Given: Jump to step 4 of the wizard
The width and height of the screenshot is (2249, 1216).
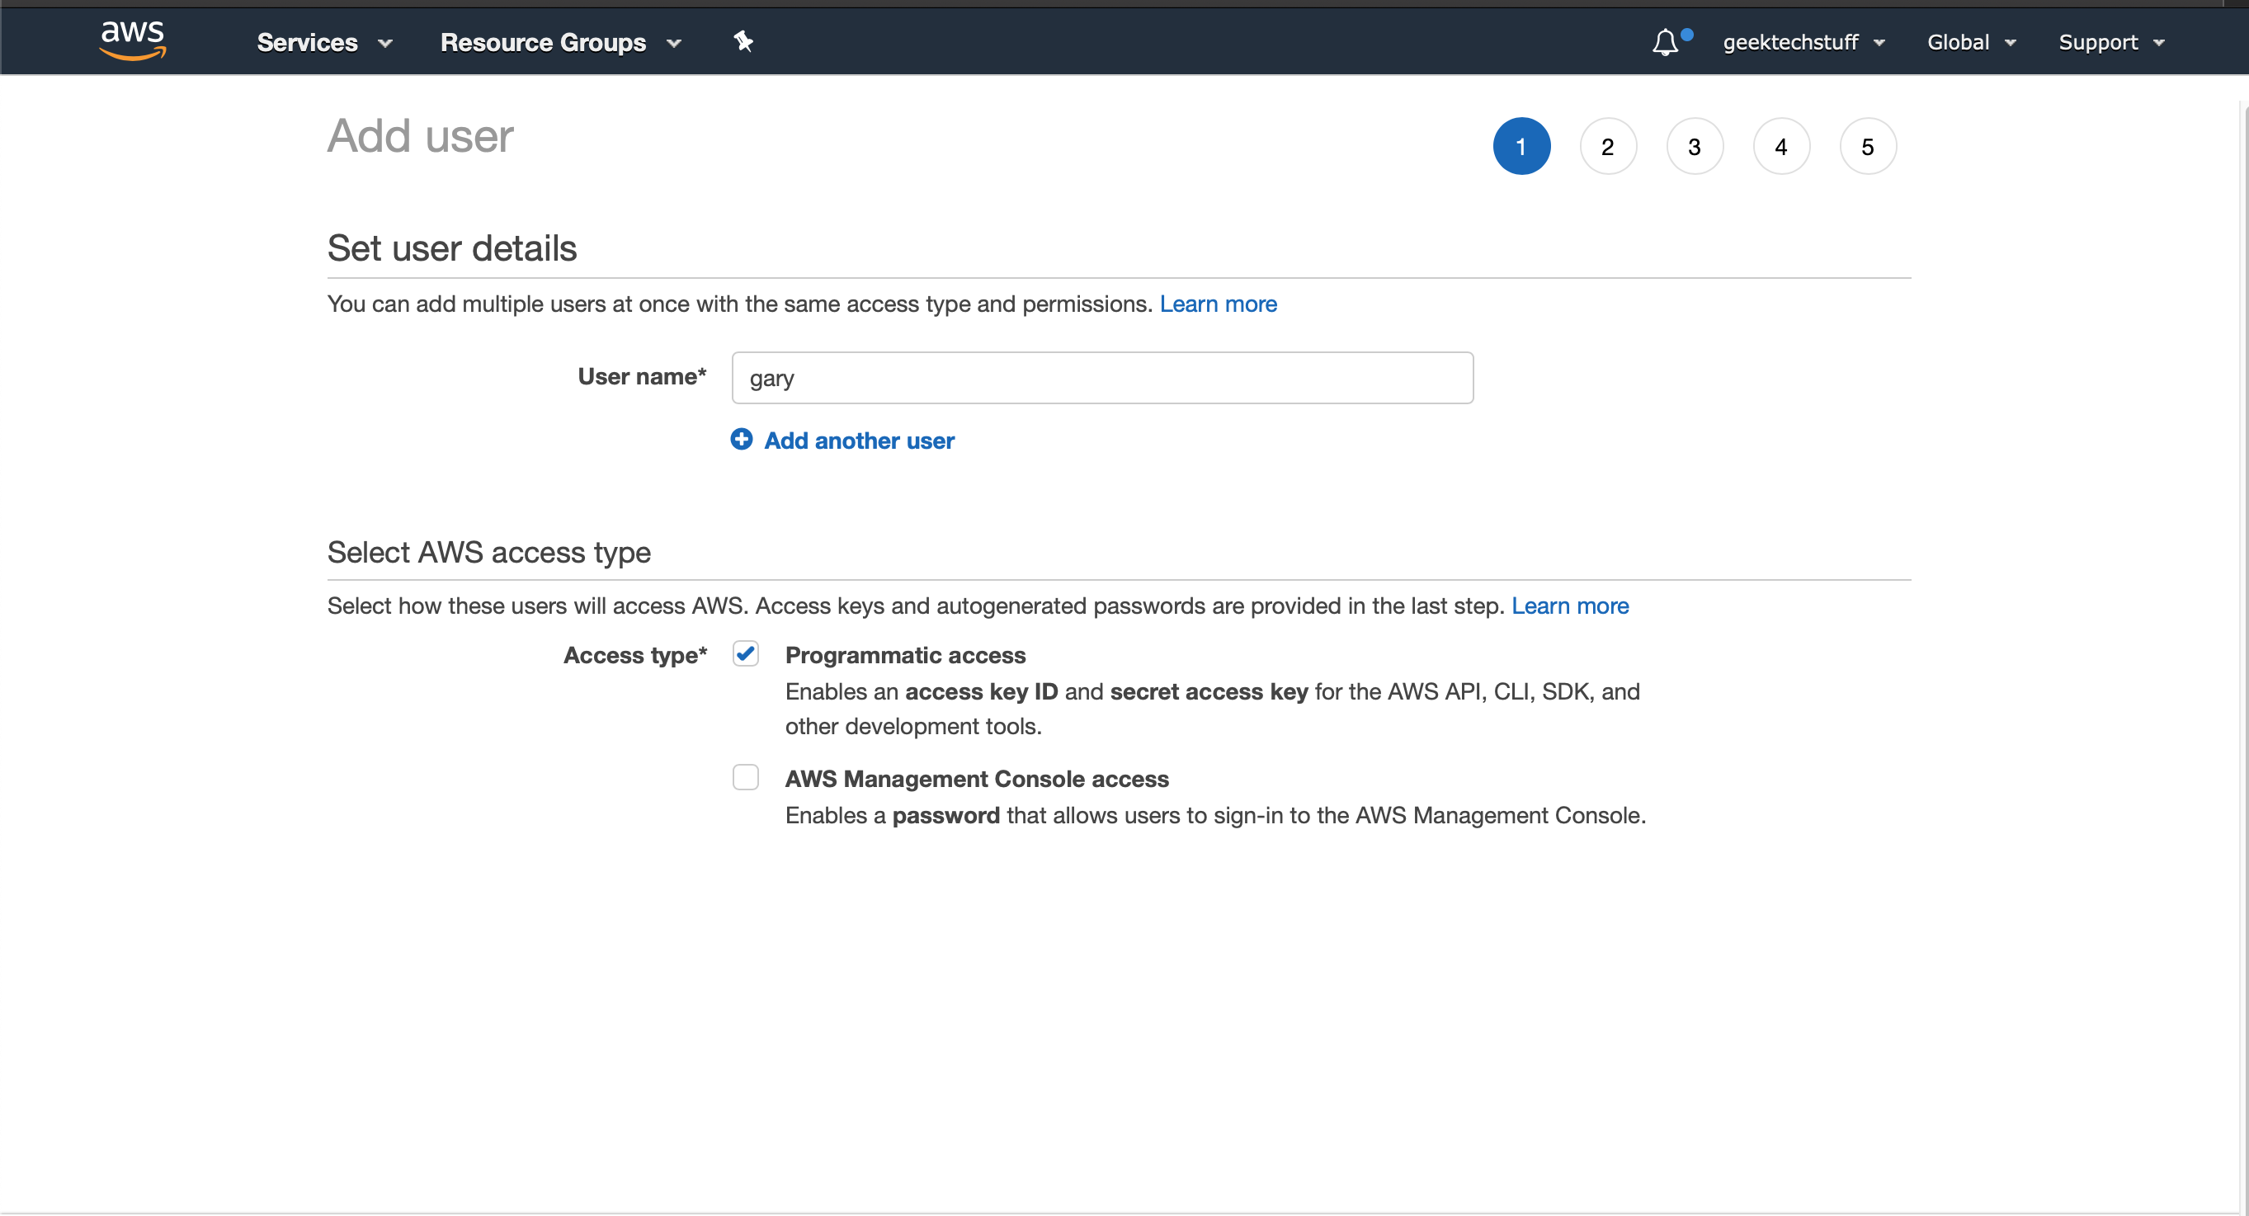Looking at the screenshot, I should (1781, 146).
